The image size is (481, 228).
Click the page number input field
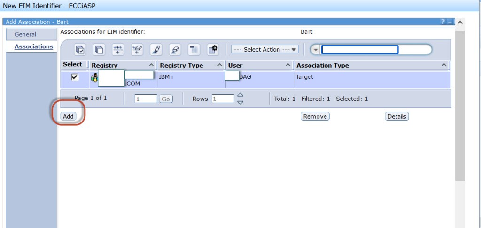(146, 99)
